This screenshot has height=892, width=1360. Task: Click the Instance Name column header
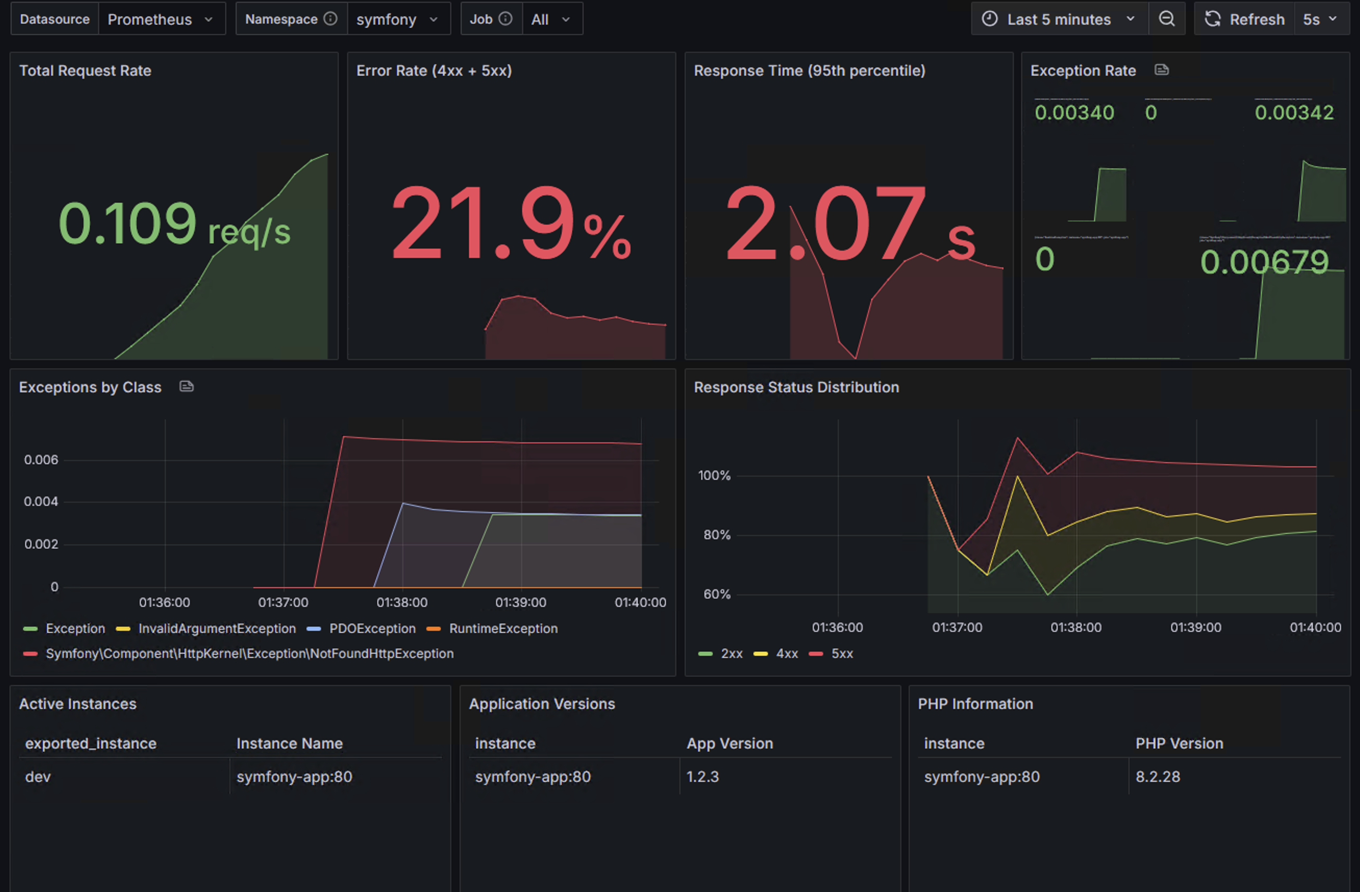point(289,744)
